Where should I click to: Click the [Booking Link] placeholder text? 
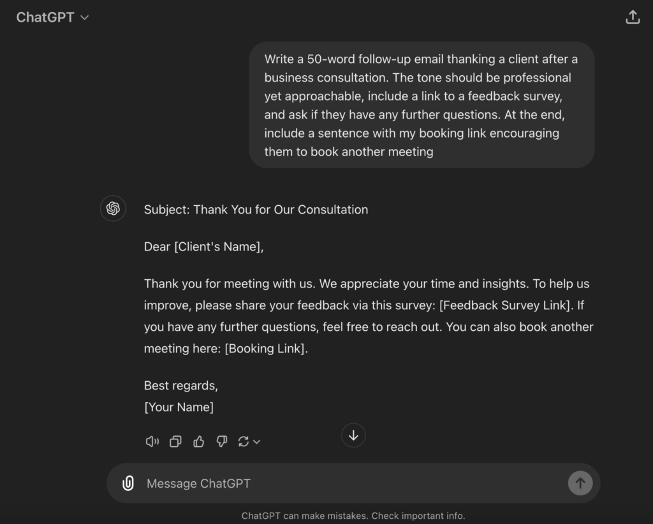[266, 349]
